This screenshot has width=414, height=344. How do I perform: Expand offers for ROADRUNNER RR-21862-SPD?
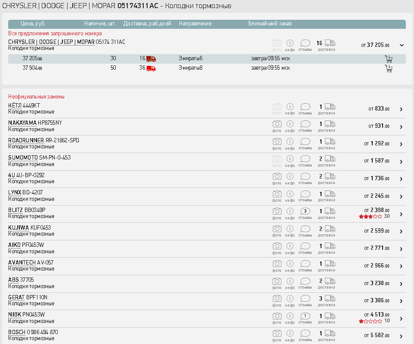pyautogui.click(x=401, y=144)
